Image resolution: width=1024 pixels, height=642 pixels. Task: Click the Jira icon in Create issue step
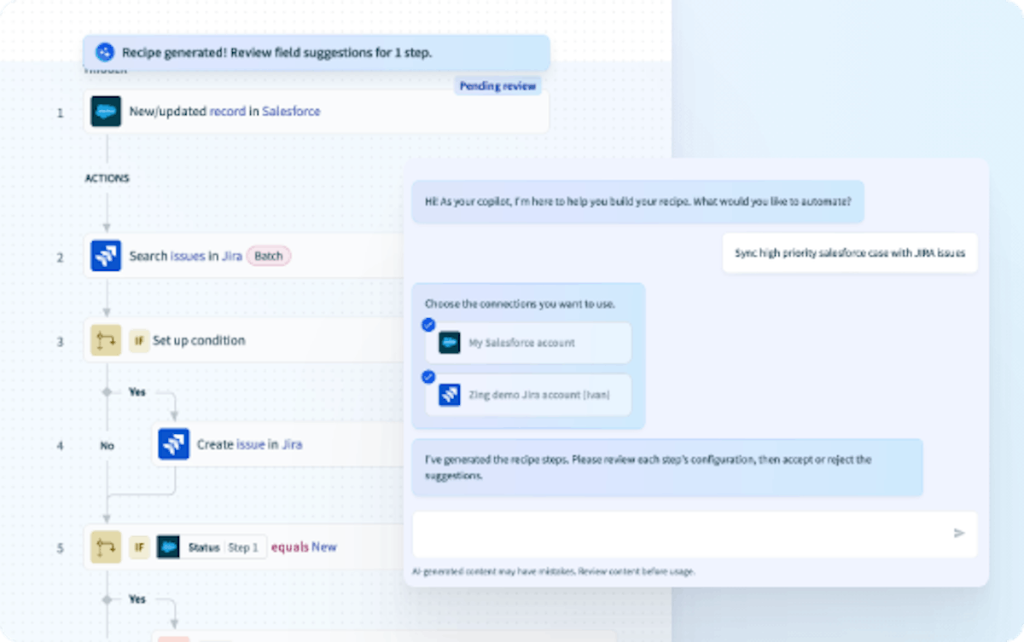click(174, 444)
